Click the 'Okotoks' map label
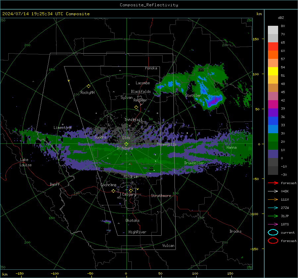The width and height of the screenshot is (298, 278). [132, 220]
